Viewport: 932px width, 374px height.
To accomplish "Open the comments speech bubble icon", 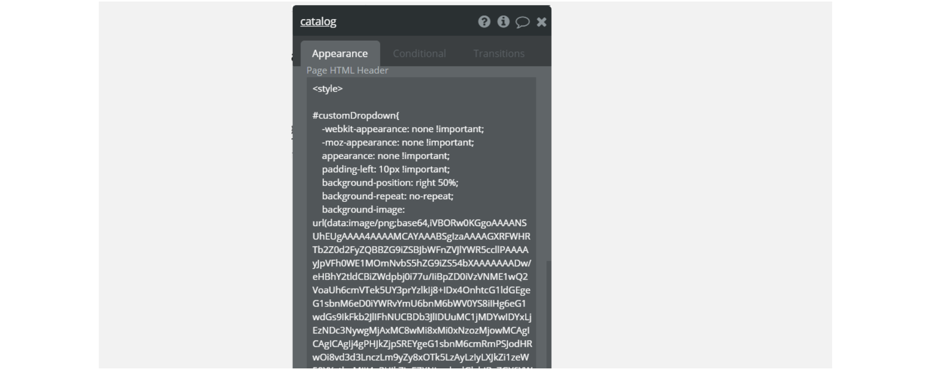I will [522, 22].
